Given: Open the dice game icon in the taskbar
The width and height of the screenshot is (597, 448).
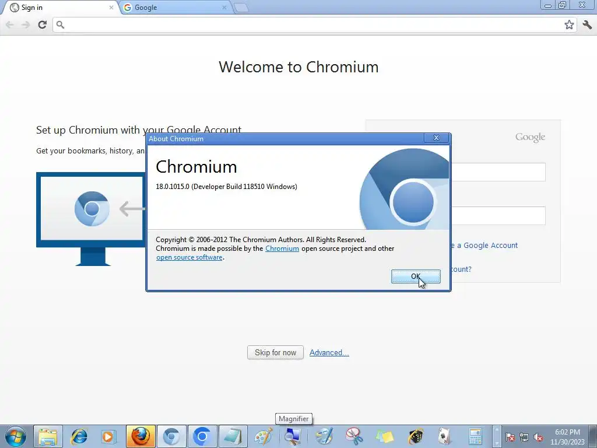Looking at the screenshot, I should 415,436.
